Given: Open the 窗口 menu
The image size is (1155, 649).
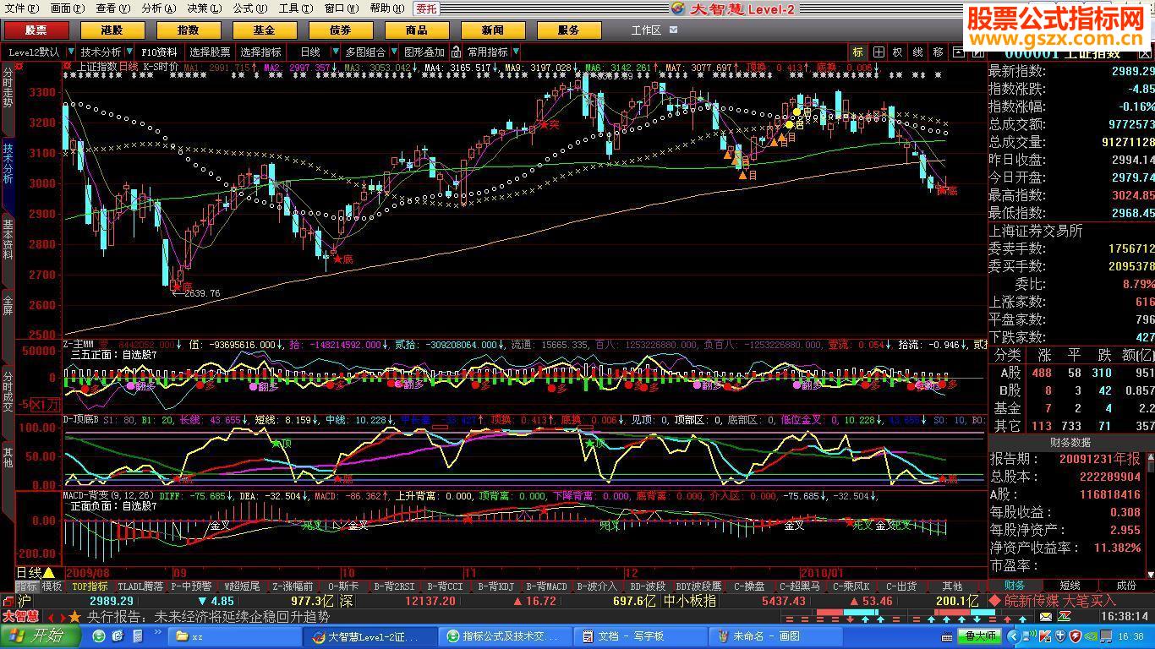Looking at the screenshot, I should tap(341, 8).
